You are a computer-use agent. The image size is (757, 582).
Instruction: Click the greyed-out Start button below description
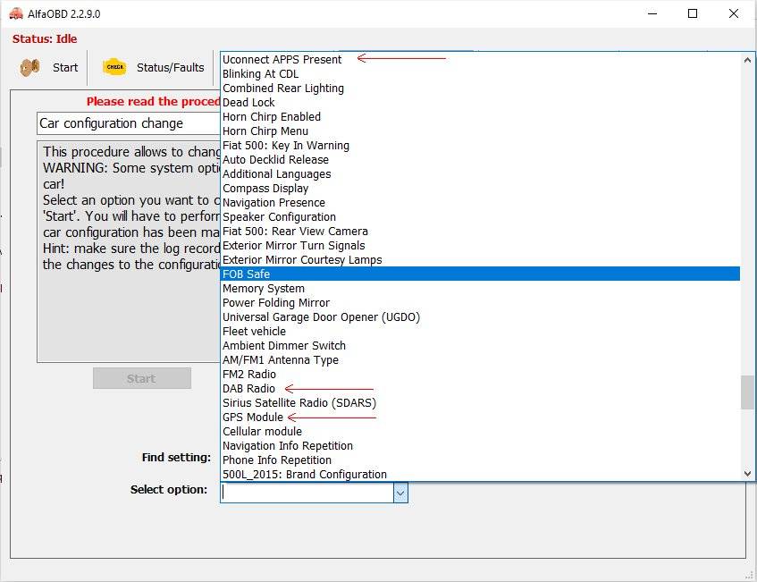pos(142,378)
